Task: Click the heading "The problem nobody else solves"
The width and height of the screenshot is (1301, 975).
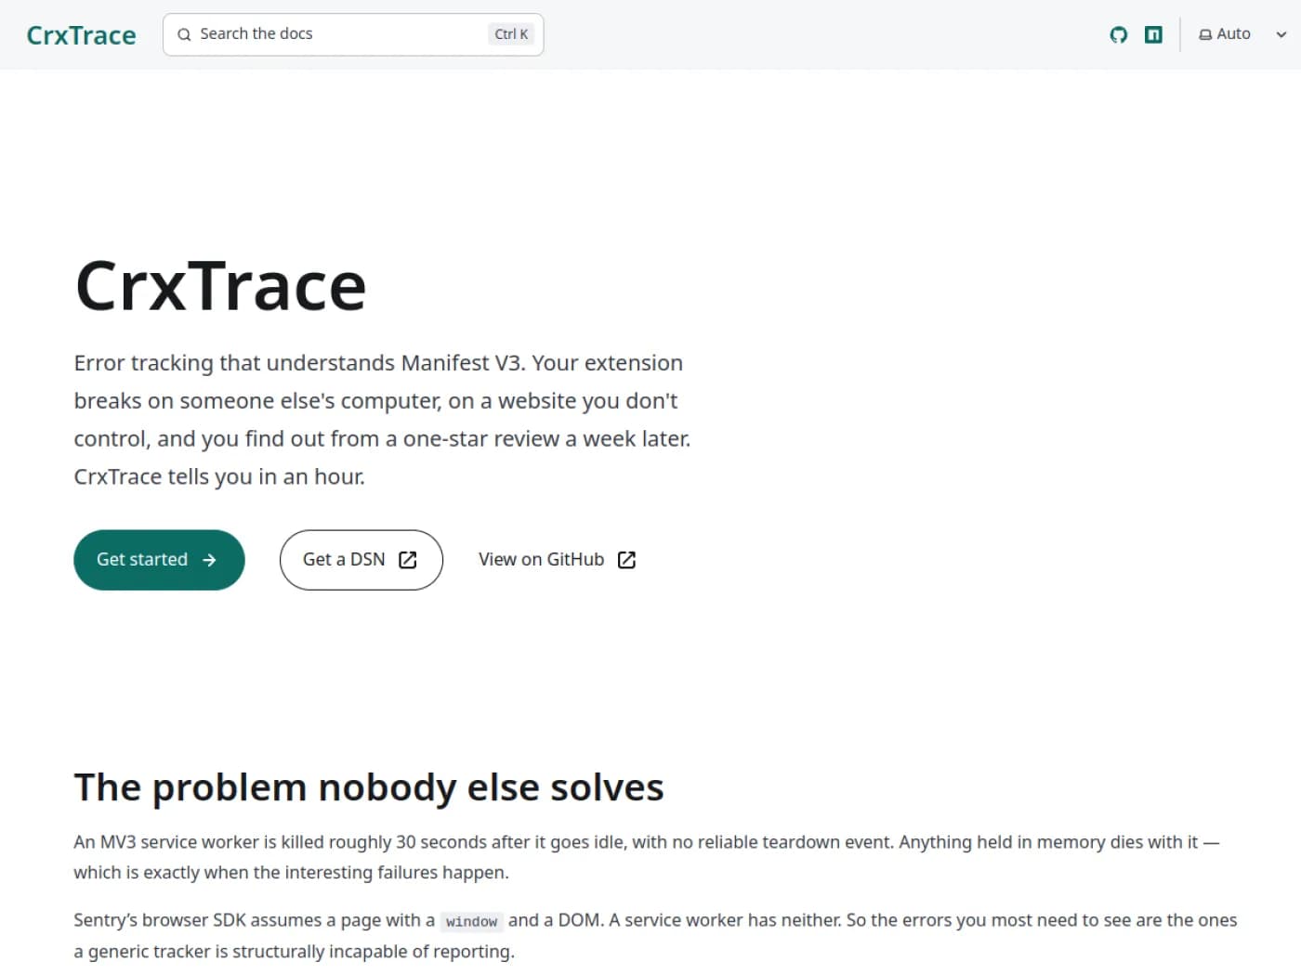Action: tap(369, 787)
